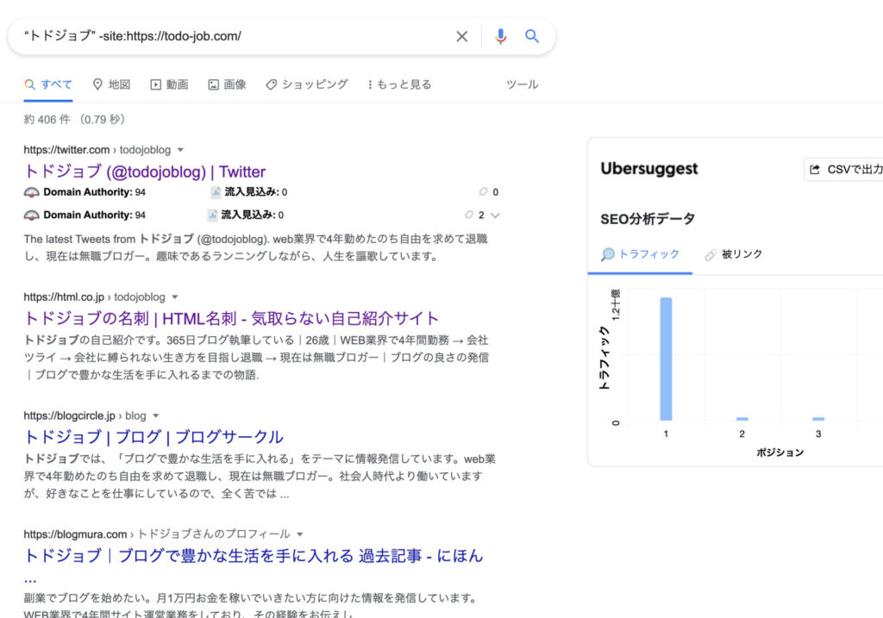883x618 pixels.
Task: Click the traffic bar for position 2
Action: [x=742, y=419]
